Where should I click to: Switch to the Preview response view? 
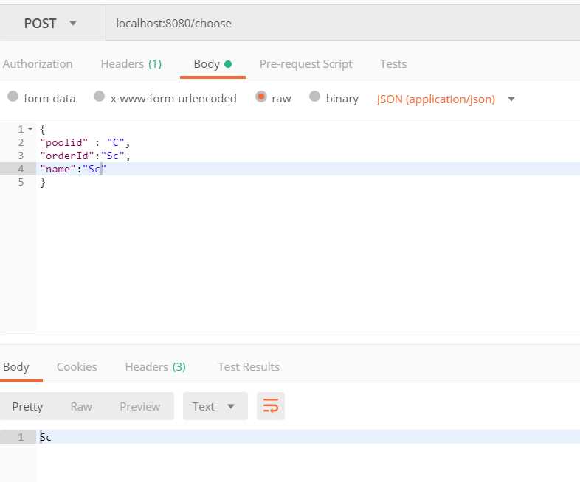(x=139, y=406)
